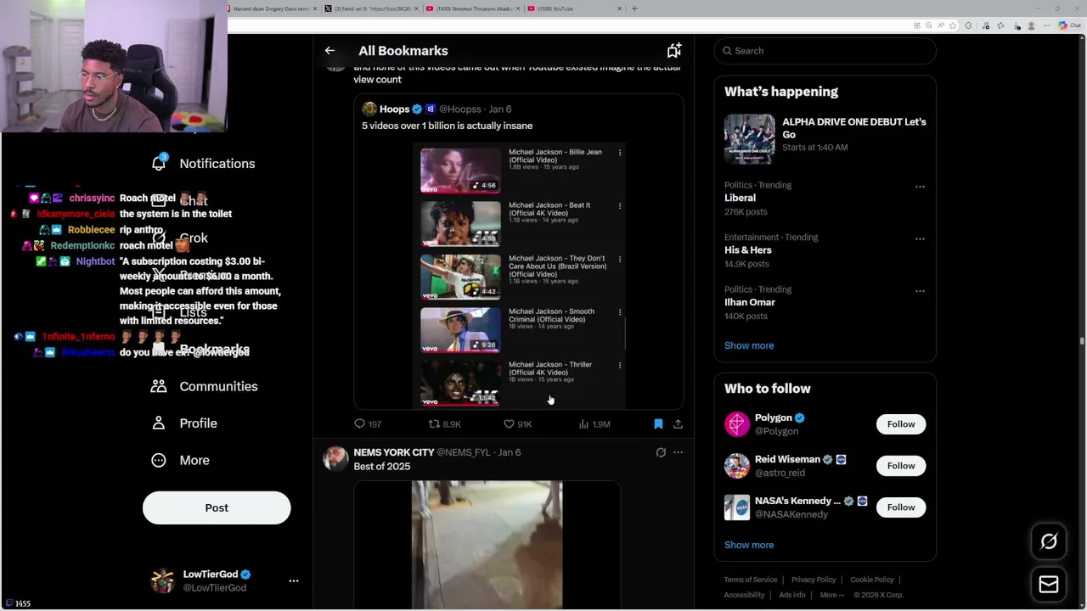Viewport: 1087px width, 611px height.
Task: Open the bookmark folders icon in header
Action: click(x=673, y=51)
